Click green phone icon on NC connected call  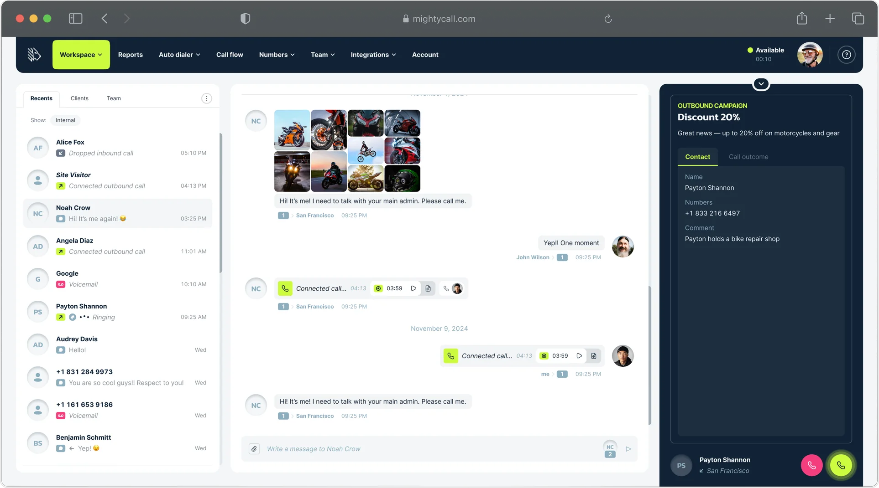[x=285, y=288]
